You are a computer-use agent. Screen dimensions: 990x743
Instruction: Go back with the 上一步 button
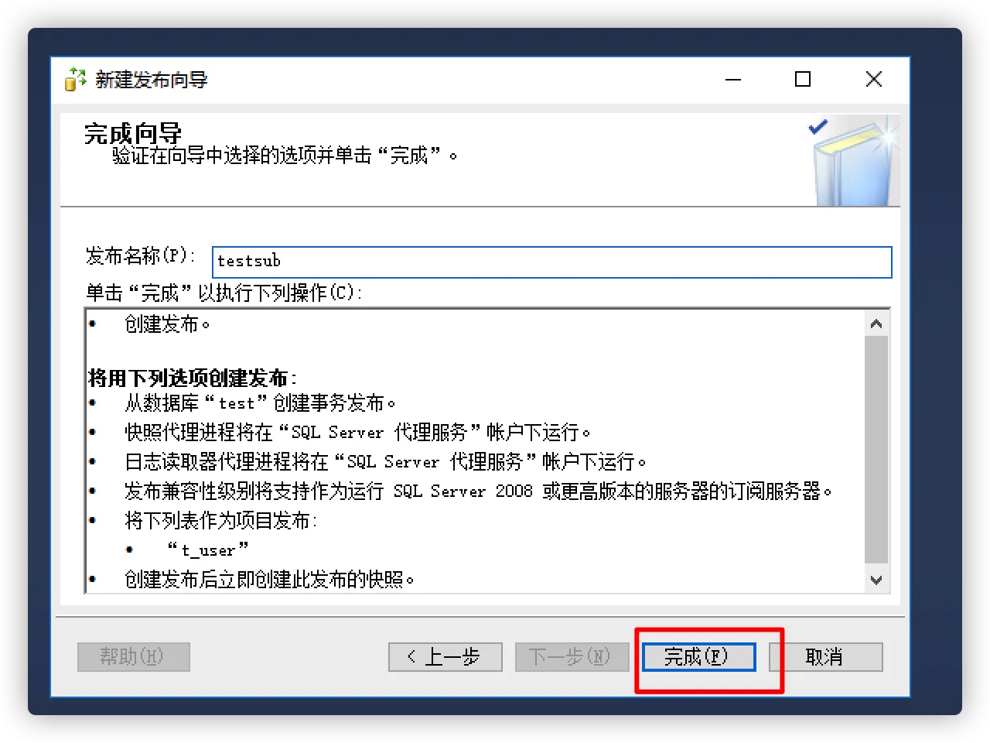tap(445, 657)
